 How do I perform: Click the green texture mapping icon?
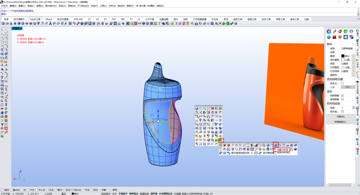(x=346, y=32)
